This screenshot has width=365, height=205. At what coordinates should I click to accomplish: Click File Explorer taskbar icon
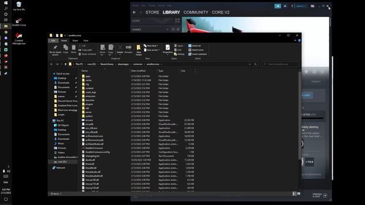6,26
